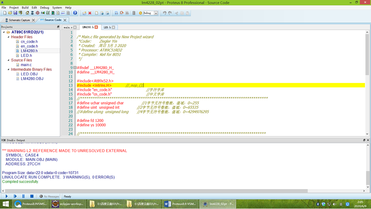371x209 pixels.
Task: Select LED.OBJ binary file
Action: coord(29,74)
